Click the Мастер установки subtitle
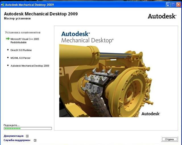Image resolution: width=182 pixels, height=145 pixels. coord(17,18)
